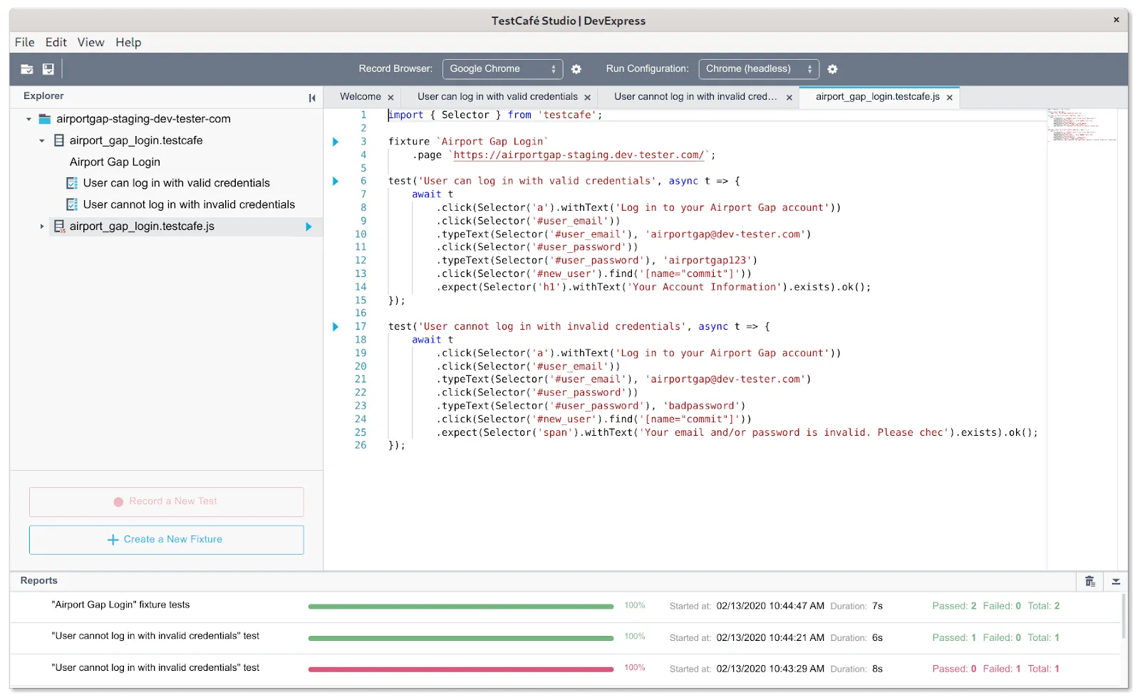Run fixture from line 3 gutter arrow
The image size is (1140, 700).
point(336,142)
